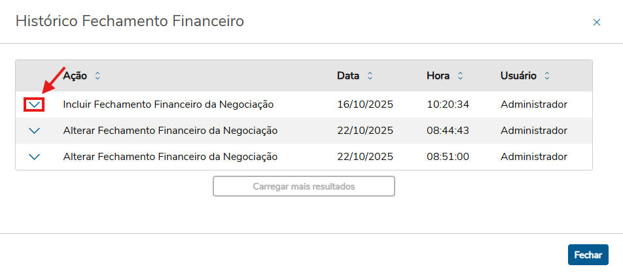623x273 pixels.
Task: Click the sort arrows beside Data
Action: pos(370,76)
